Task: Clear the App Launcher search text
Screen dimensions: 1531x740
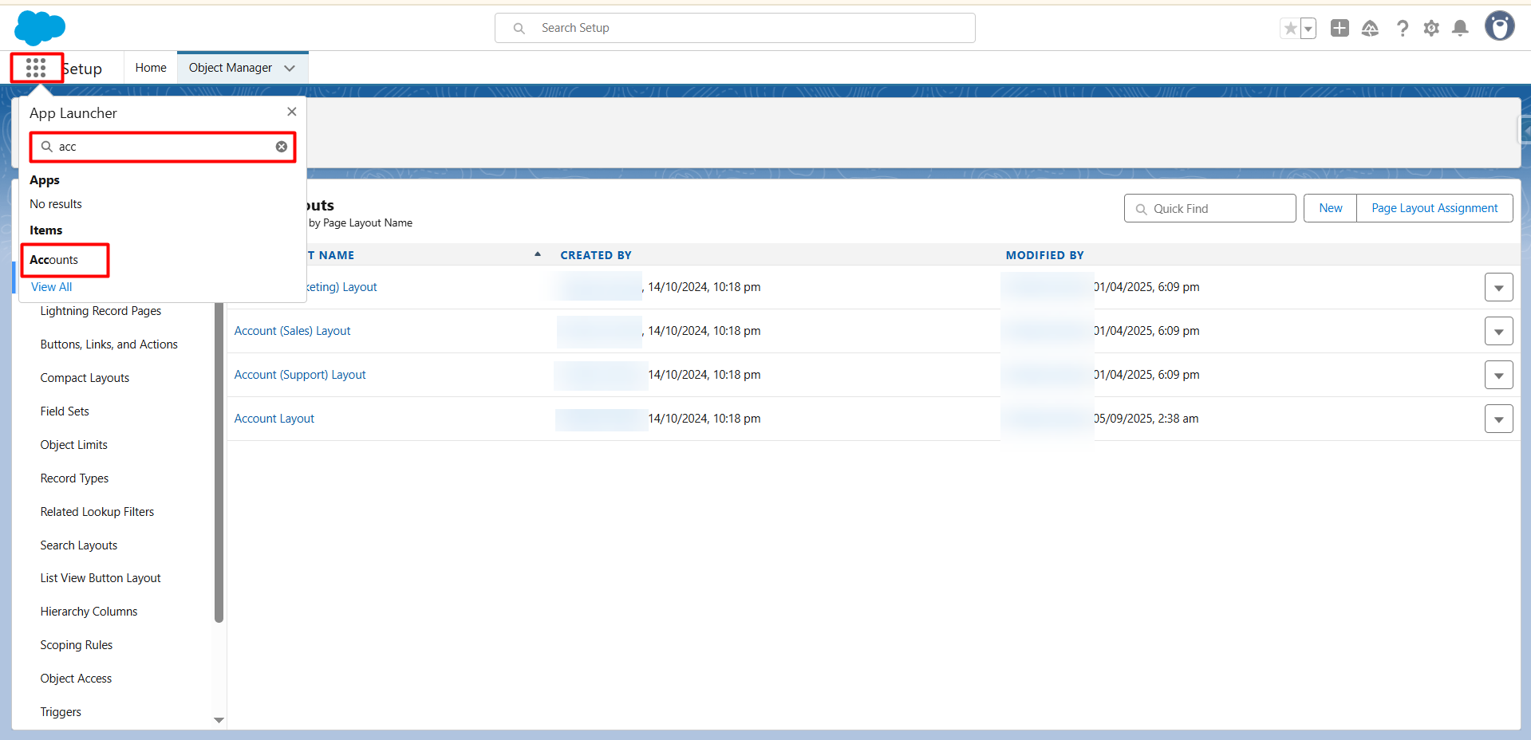Action: [282, 147]
